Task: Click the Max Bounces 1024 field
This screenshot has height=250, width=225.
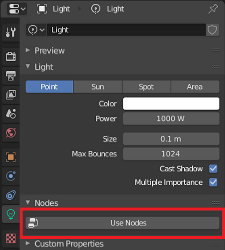Action: pos(171,154)
